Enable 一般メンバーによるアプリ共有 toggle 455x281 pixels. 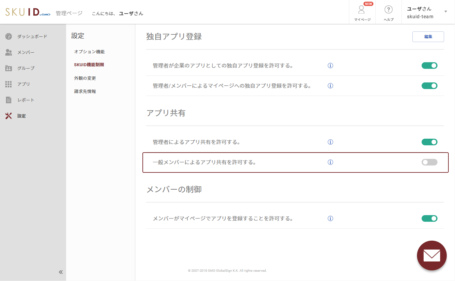click(429, 162)
